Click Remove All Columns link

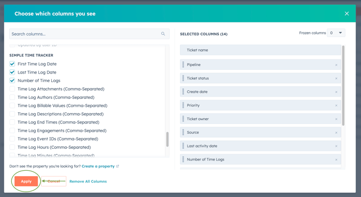tap(88, 181)
